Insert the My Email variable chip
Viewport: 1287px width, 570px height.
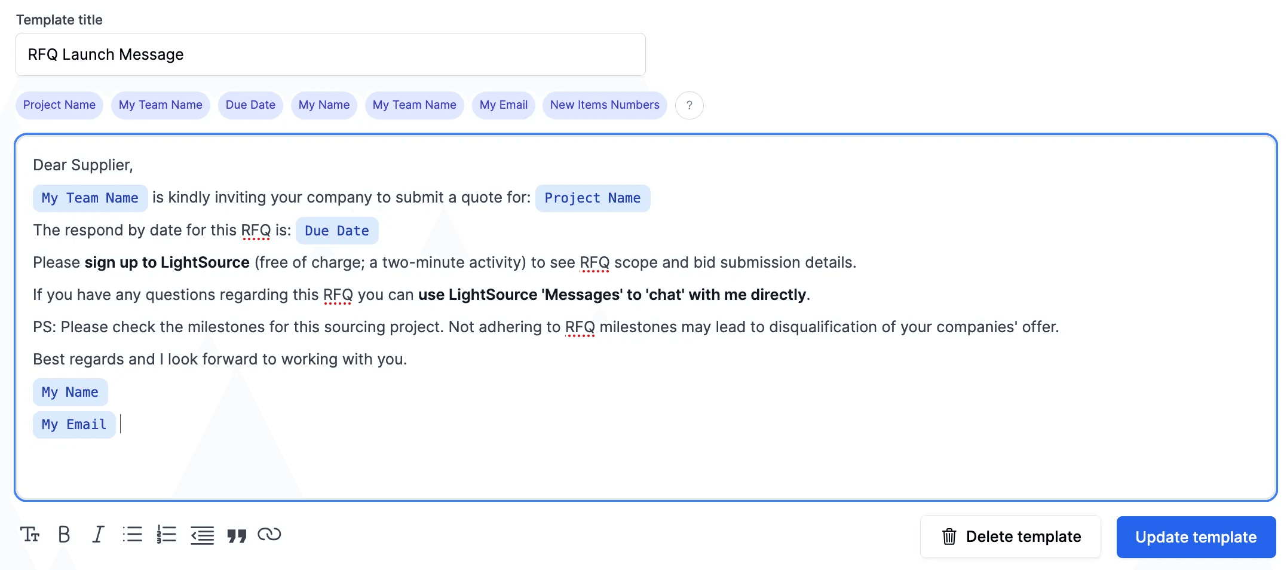point(503,105)
